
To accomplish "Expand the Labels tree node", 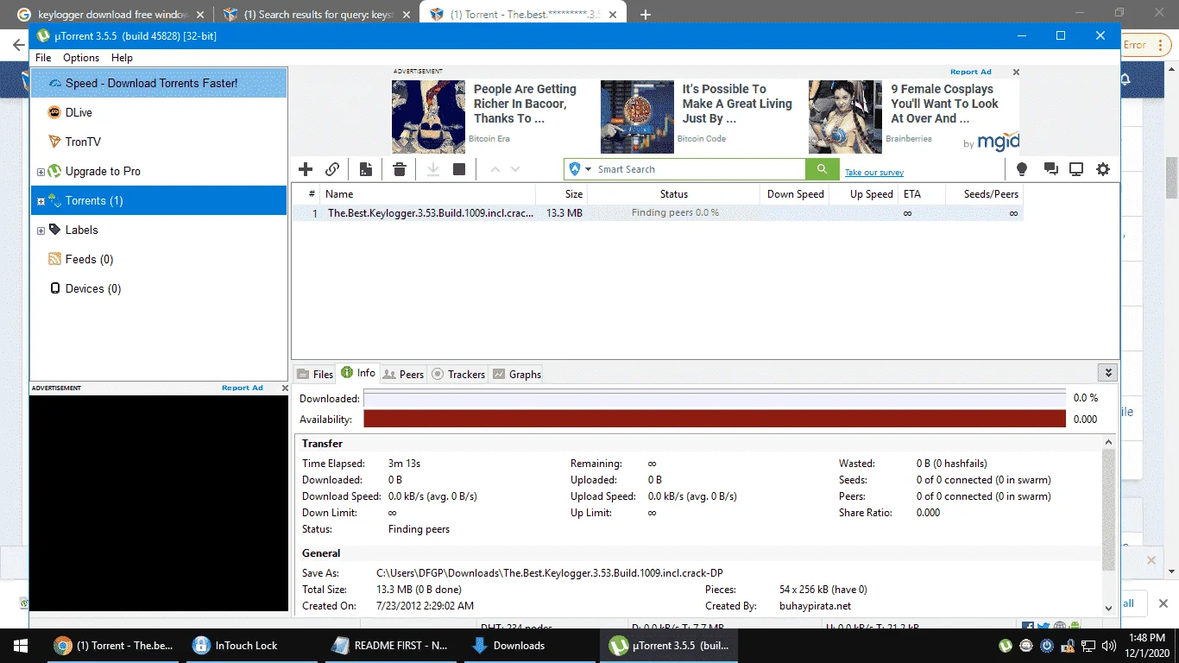I will 41,230.
